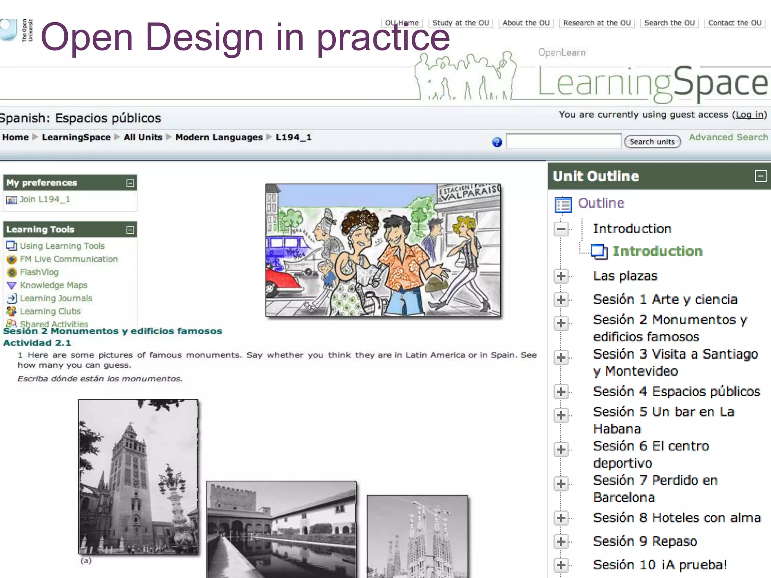Go to Modern Languages in breadcrumb
This screenshot has height=578, width=771.
click(219, 137)
